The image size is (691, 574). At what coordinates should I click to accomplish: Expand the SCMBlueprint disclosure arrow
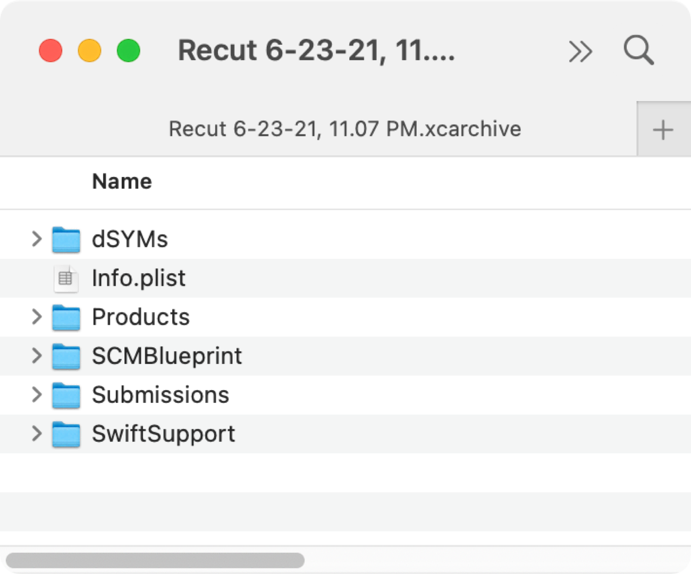(36, 356)
